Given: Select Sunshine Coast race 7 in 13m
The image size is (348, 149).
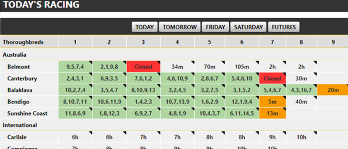Looking at the screenshot, I should coord(273,113).
